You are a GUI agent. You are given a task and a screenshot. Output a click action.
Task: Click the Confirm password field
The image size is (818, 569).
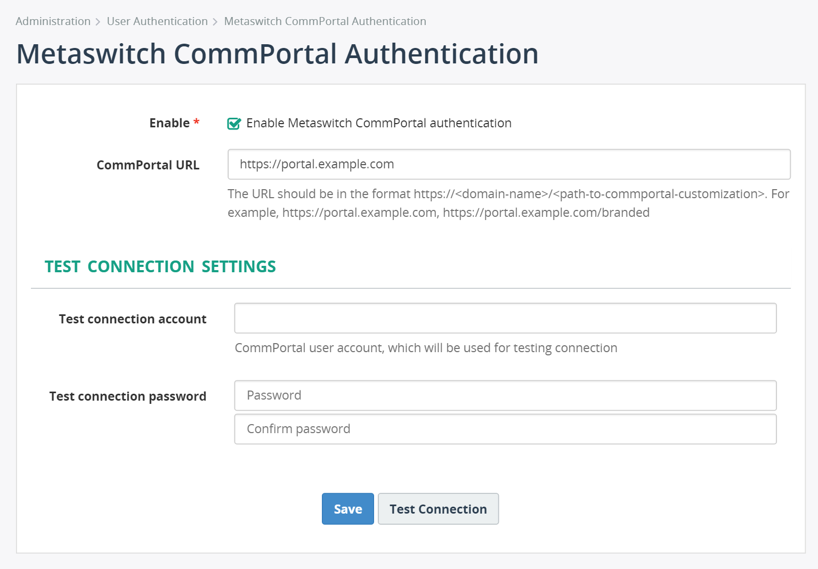click(505, 429)
